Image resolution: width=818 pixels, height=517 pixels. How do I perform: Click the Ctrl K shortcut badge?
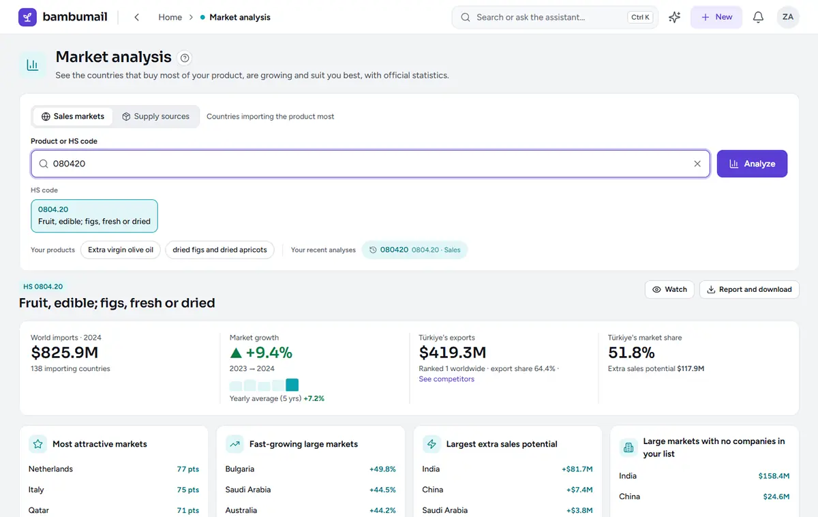[x=639, y=17]
